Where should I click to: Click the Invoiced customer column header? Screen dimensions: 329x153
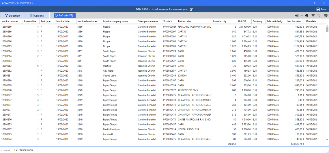coord(89,21)
